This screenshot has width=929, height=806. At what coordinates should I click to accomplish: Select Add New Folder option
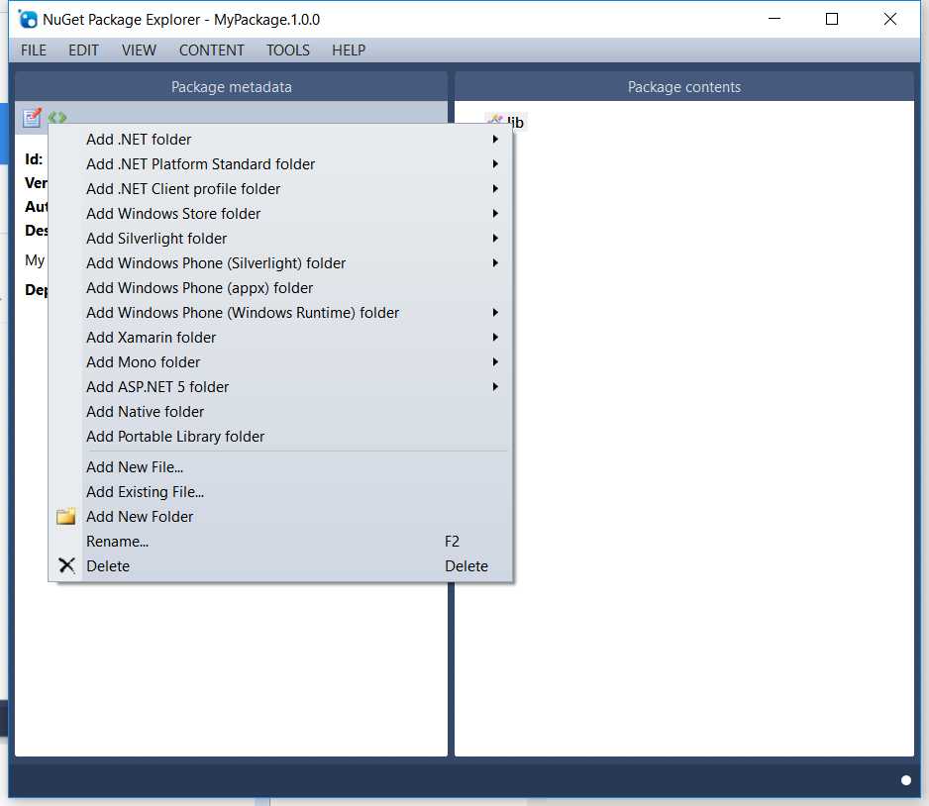coord(280,517)
